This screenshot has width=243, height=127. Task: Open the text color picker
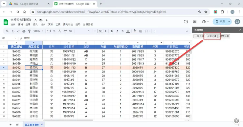pyautogui.click(x=128, y=31)
